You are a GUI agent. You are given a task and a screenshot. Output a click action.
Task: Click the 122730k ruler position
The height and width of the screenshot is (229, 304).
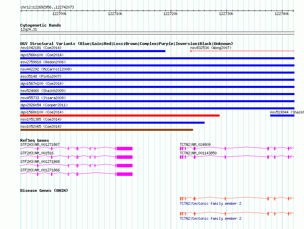point(226,14)
